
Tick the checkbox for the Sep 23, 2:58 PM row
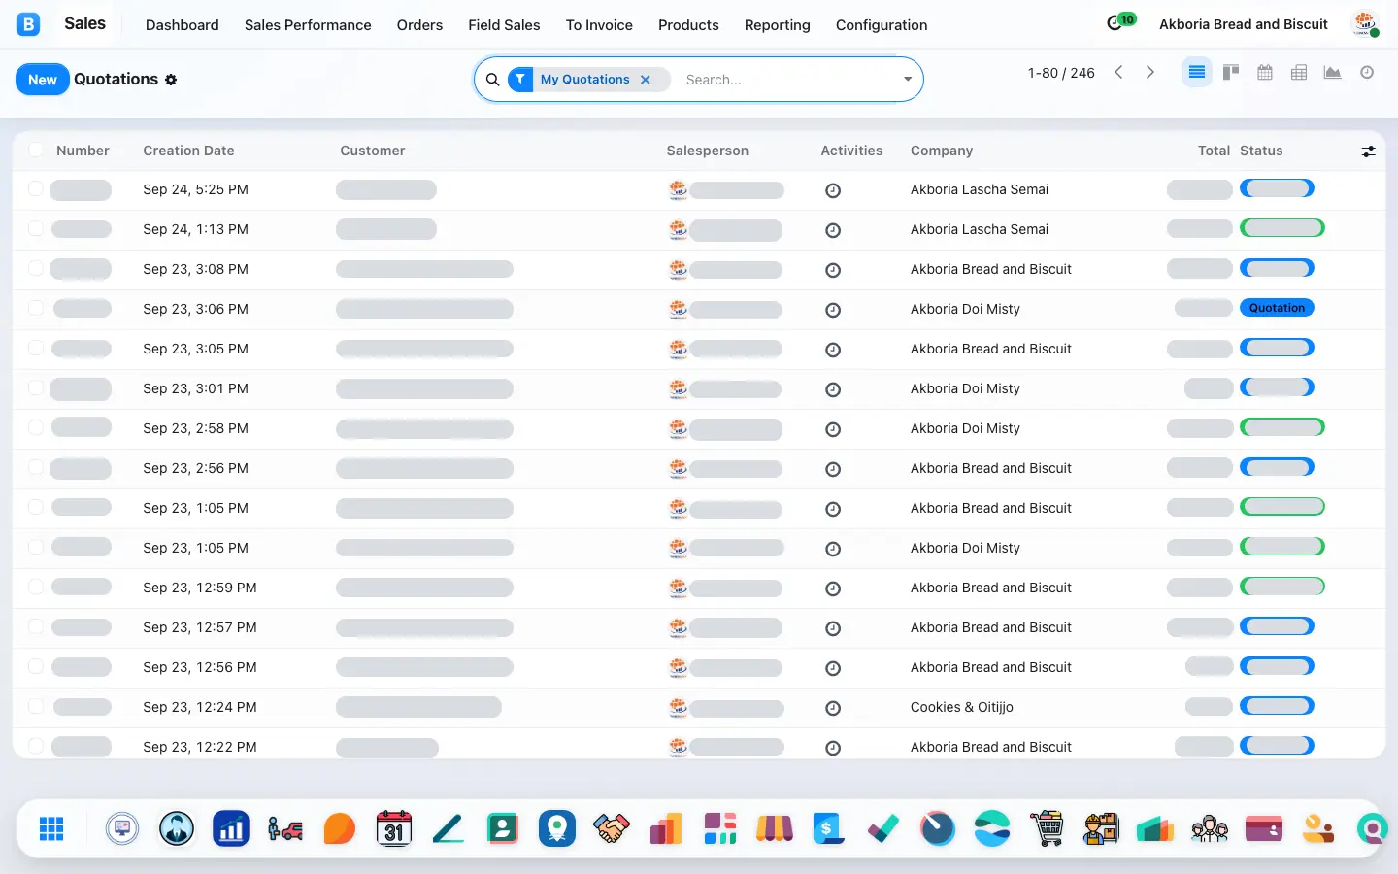click(36, 427)
